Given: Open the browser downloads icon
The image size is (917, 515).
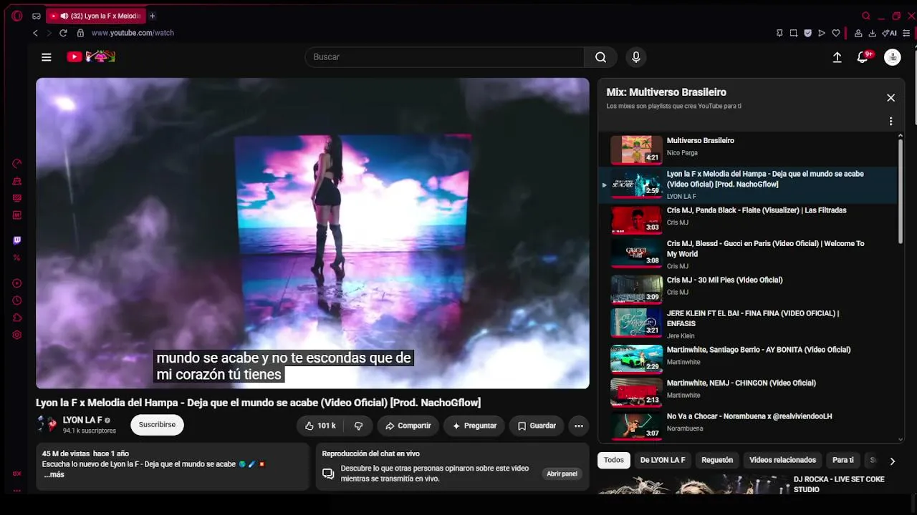Looking at the screenshot, I should [x=873, y=33].
